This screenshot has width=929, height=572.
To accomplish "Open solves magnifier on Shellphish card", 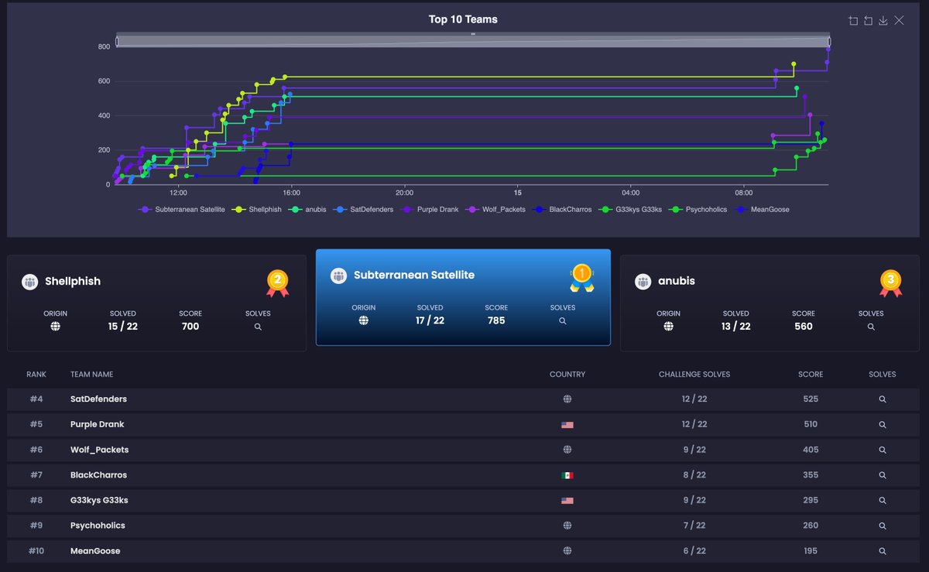I will pos(258,327).
